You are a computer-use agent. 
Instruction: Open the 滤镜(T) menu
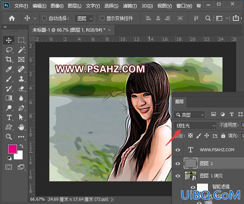pyautogui.click(x=130, y=6)
